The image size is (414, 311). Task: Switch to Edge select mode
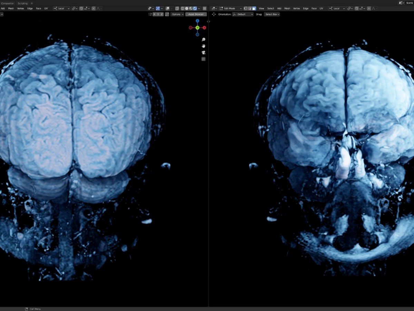coord(250,8)
